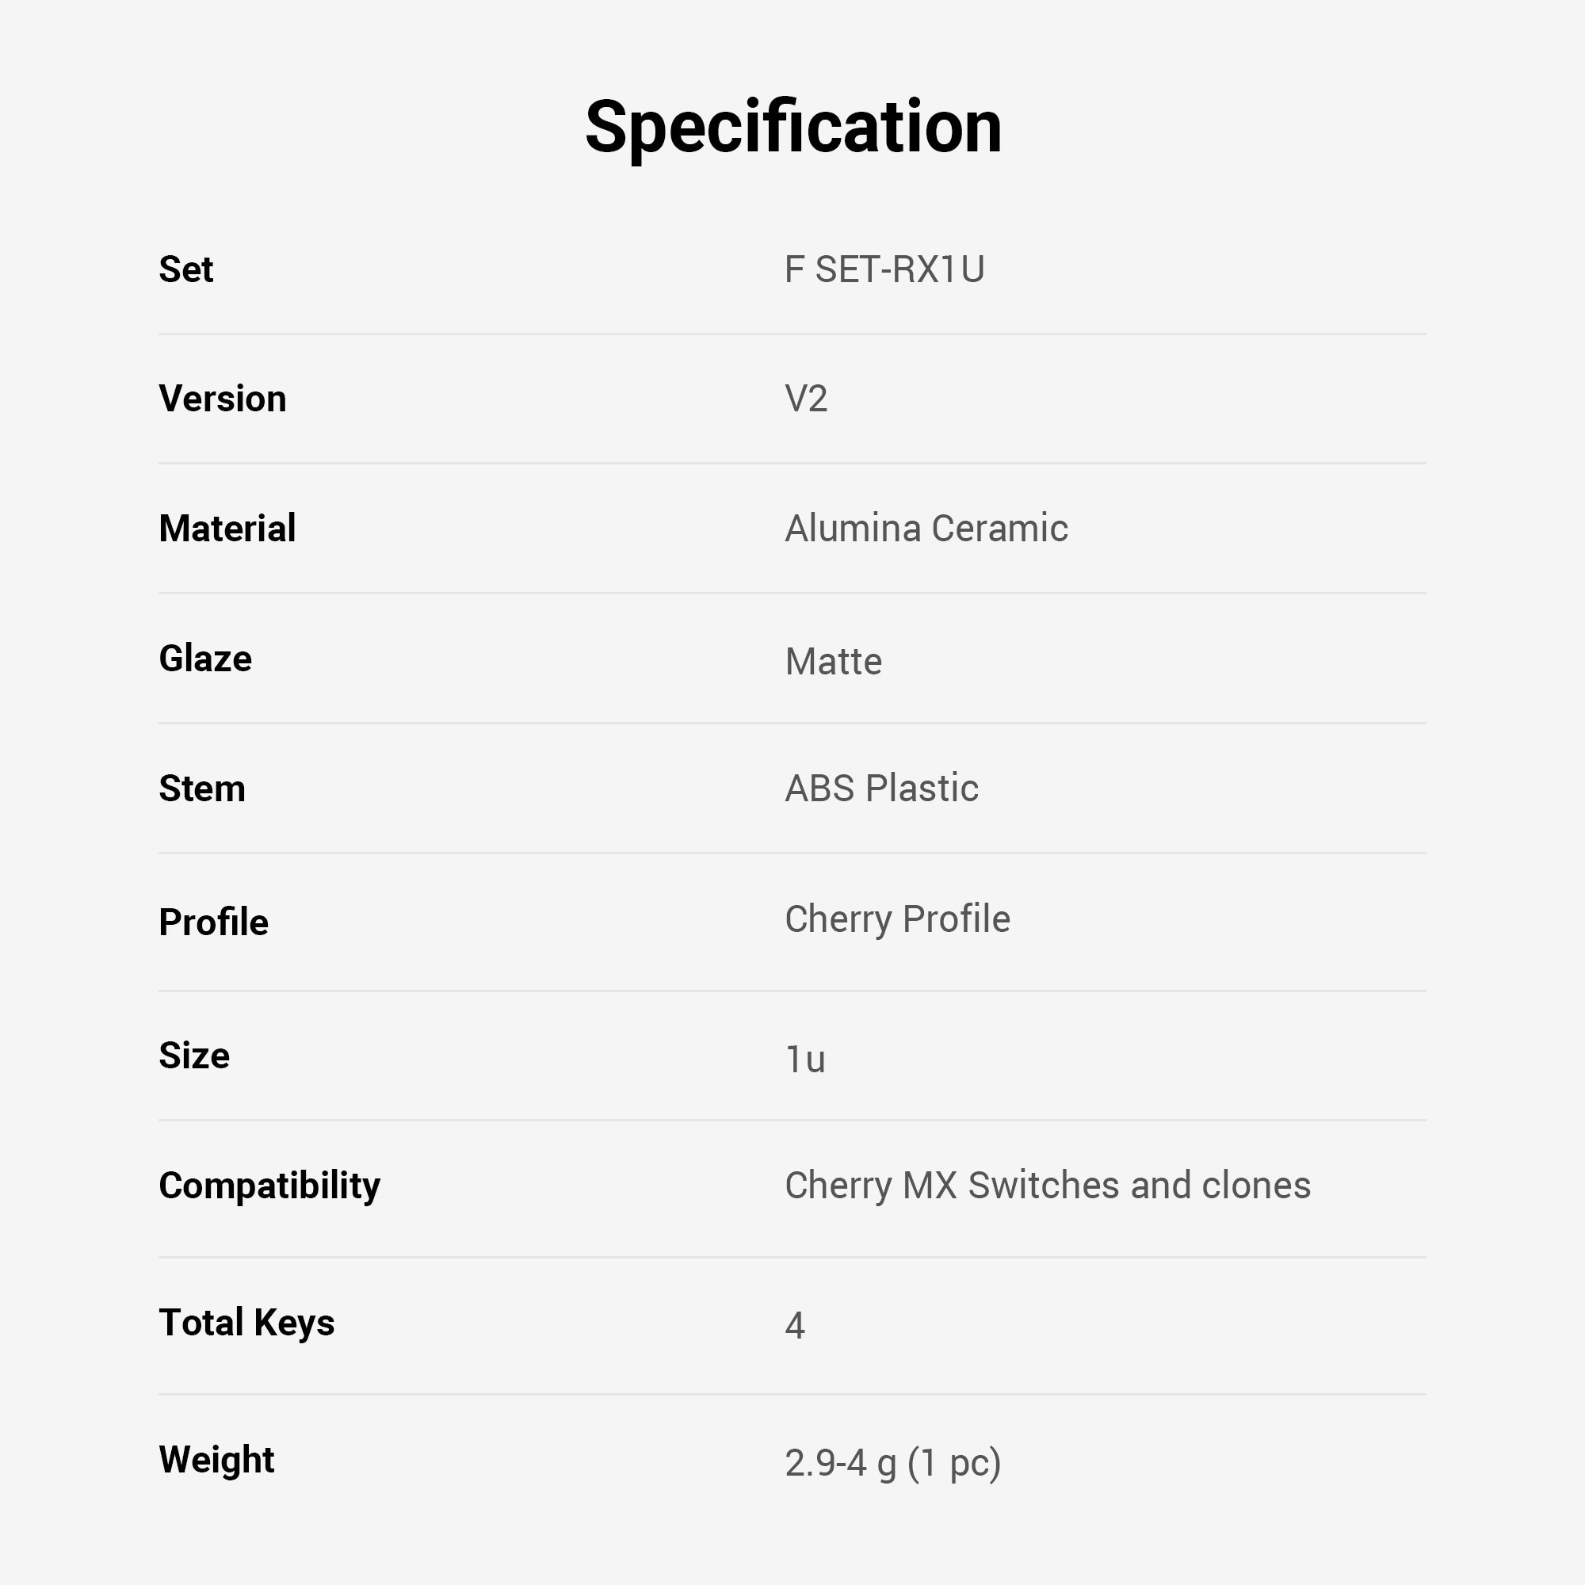Image resolution: width=1585 pixels, height=1585 pixels.
Task: Select the Alumina Ceramic text
Action: (x=926, y=529)
